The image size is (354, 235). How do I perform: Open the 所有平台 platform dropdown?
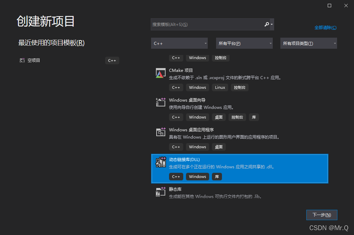coord(244,43)
